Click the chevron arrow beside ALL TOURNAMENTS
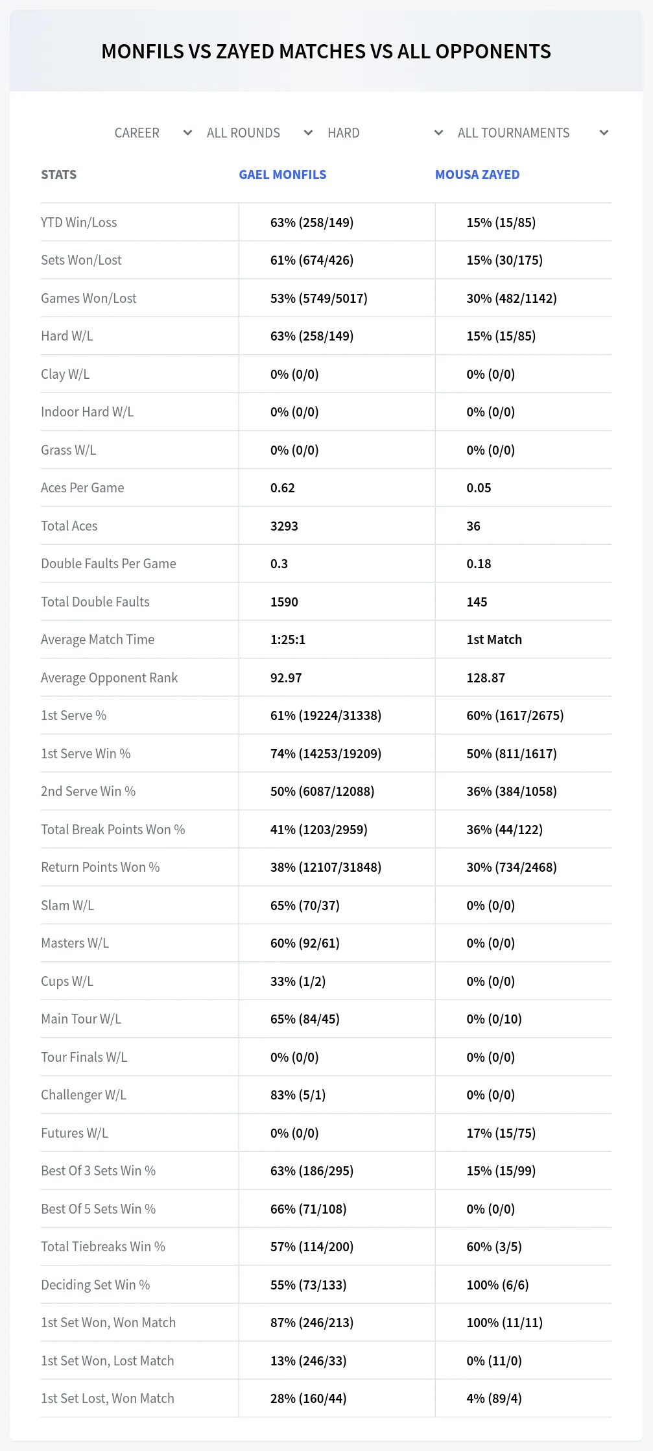 (x=604, y=133)
